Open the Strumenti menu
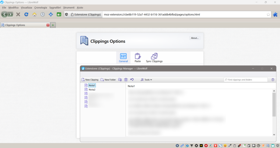Viewport: 280px width, 148px height. [x=69, y=7]
